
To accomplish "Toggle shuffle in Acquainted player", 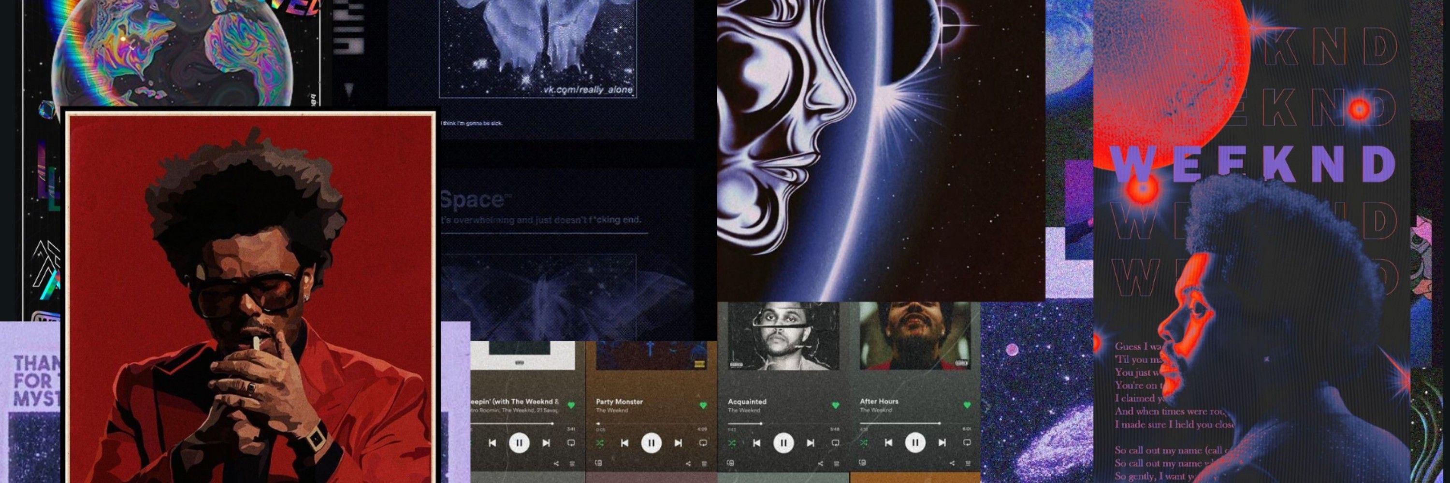I will pyautogui.click(x=731, y=443).
